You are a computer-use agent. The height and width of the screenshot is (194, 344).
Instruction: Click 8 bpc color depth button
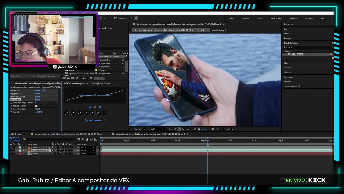click(x=84, y=78)
